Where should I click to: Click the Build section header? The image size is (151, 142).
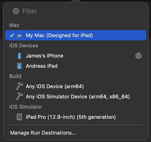point(15,76)
